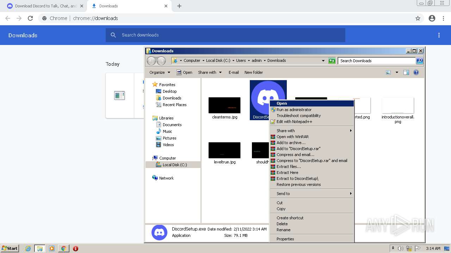Viewport: 451px width, 253px height.
Task: Expand Share with submenu in context menu
Action: click(x=312, y=131)
